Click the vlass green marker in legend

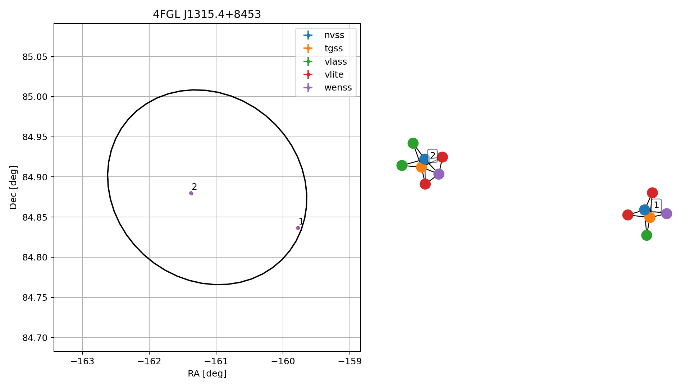308,61
